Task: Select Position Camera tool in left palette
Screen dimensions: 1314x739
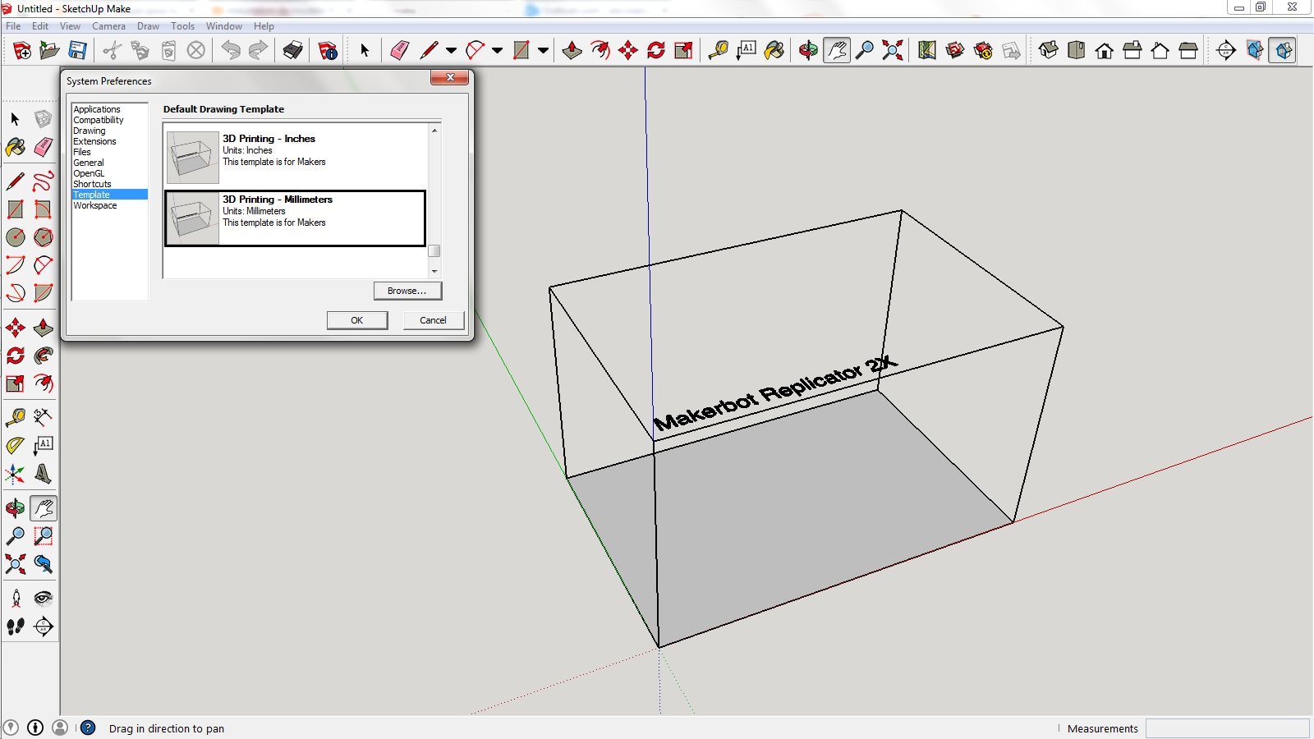Action: tap(16, 599)
